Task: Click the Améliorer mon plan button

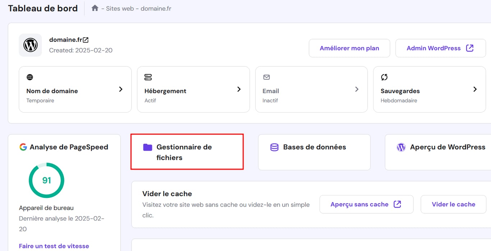Action: [x=349, y=48]
